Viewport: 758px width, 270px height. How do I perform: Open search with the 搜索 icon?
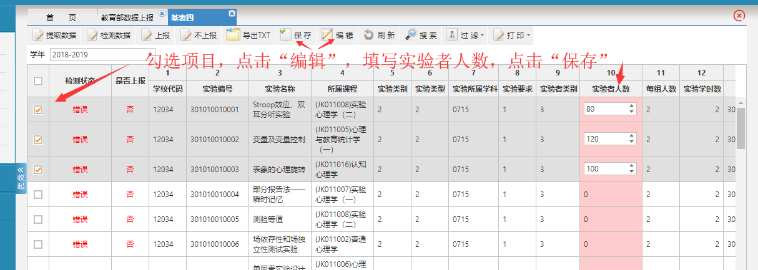pyautogui.click(x=411, y=35)
